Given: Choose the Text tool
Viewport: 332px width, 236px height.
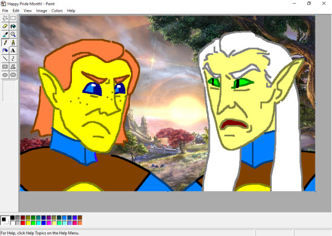Looking at the screenshot, I should tap(13, 51).
